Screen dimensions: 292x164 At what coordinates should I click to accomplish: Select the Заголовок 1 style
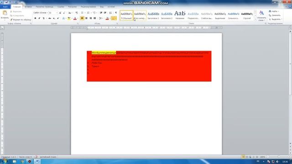coord(153,15)
